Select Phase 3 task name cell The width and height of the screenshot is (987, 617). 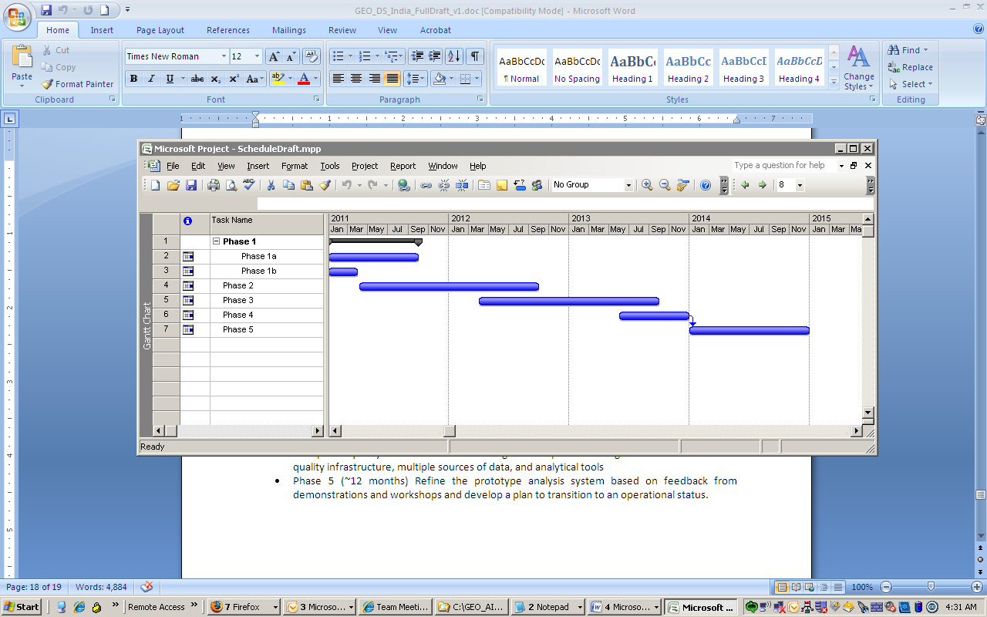click(x=267, y=300)
